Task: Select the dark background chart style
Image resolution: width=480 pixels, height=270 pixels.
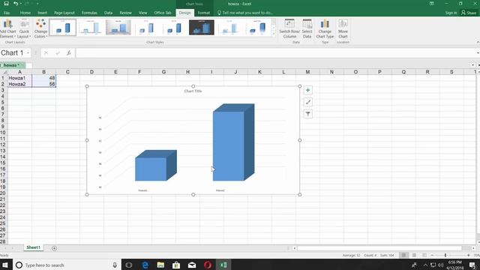Action: [x=202, y=27]
